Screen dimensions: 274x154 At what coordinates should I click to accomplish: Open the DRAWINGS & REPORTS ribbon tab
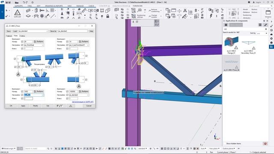click(x=54, y=6)
